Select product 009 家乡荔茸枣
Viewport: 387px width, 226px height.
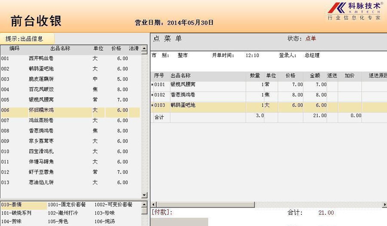[x=71, y=141]
